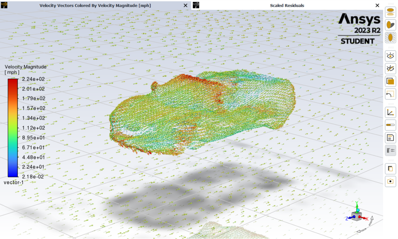Toggle the orange pill slider icon in sidebar
Image resolution: width=398 pixels, height=239 pixels.
click(x=390, y=124)
